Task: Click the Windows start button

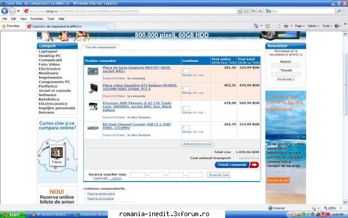Action: point(13,214)
